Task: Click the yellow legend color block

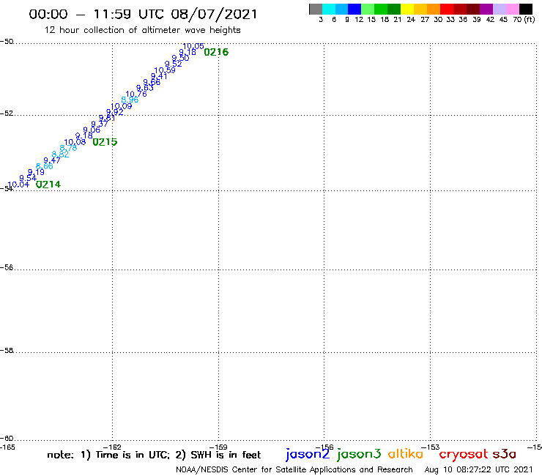Action: 407,9
